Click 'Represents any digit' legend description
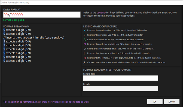 tap(115, 35)
